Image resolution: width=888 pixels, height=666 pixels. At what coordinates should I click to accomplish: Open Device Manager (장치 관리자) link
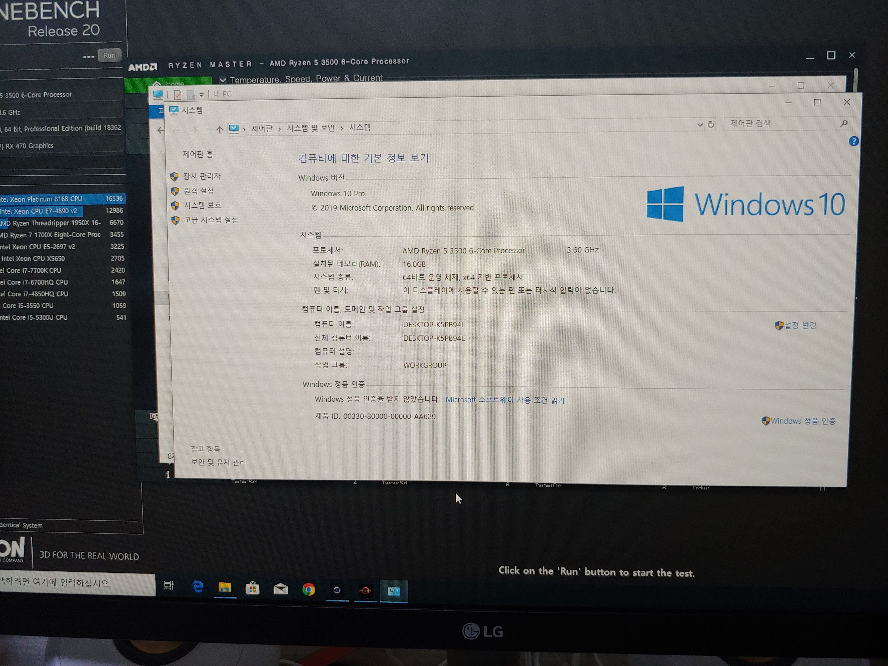pos(202,176)
